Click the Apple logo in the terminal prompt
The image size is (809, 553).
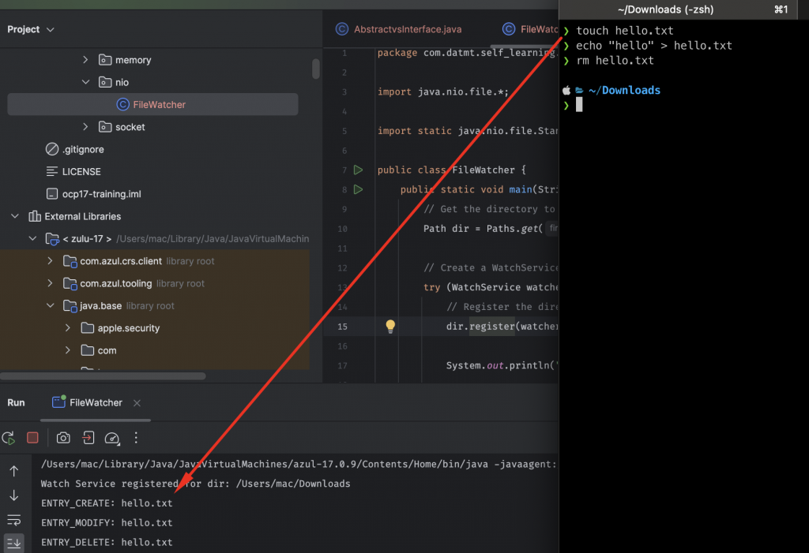566,90
